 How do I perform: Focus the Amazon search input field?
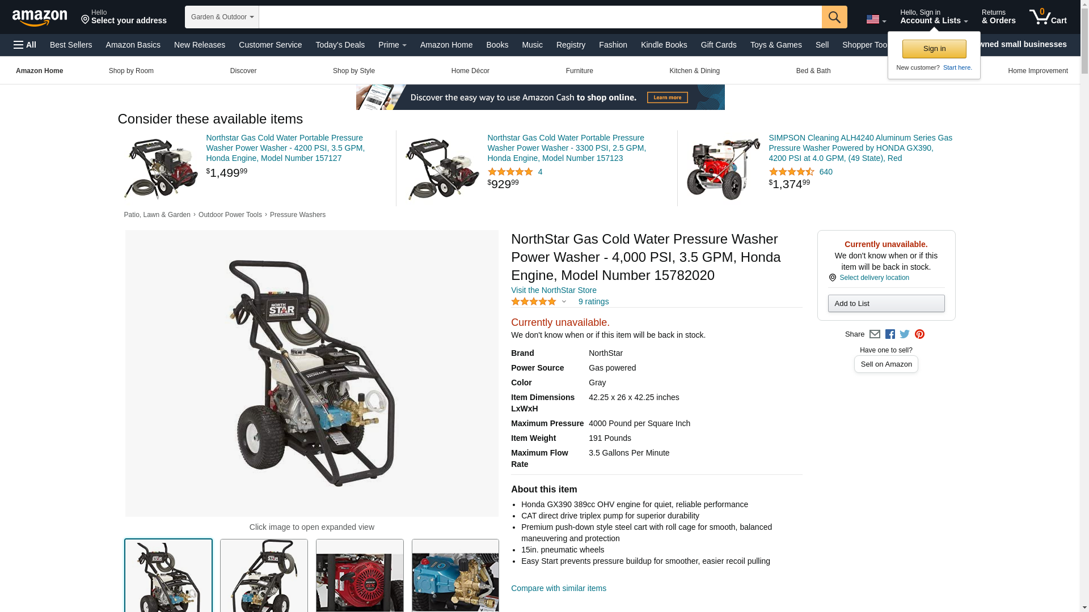pos(540,17)
